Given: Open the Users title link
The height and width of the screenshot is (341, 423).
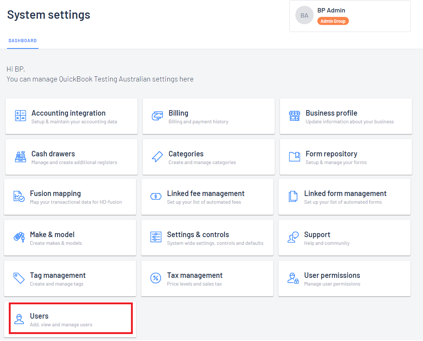Looking at the screenshot, I should 39,316.
